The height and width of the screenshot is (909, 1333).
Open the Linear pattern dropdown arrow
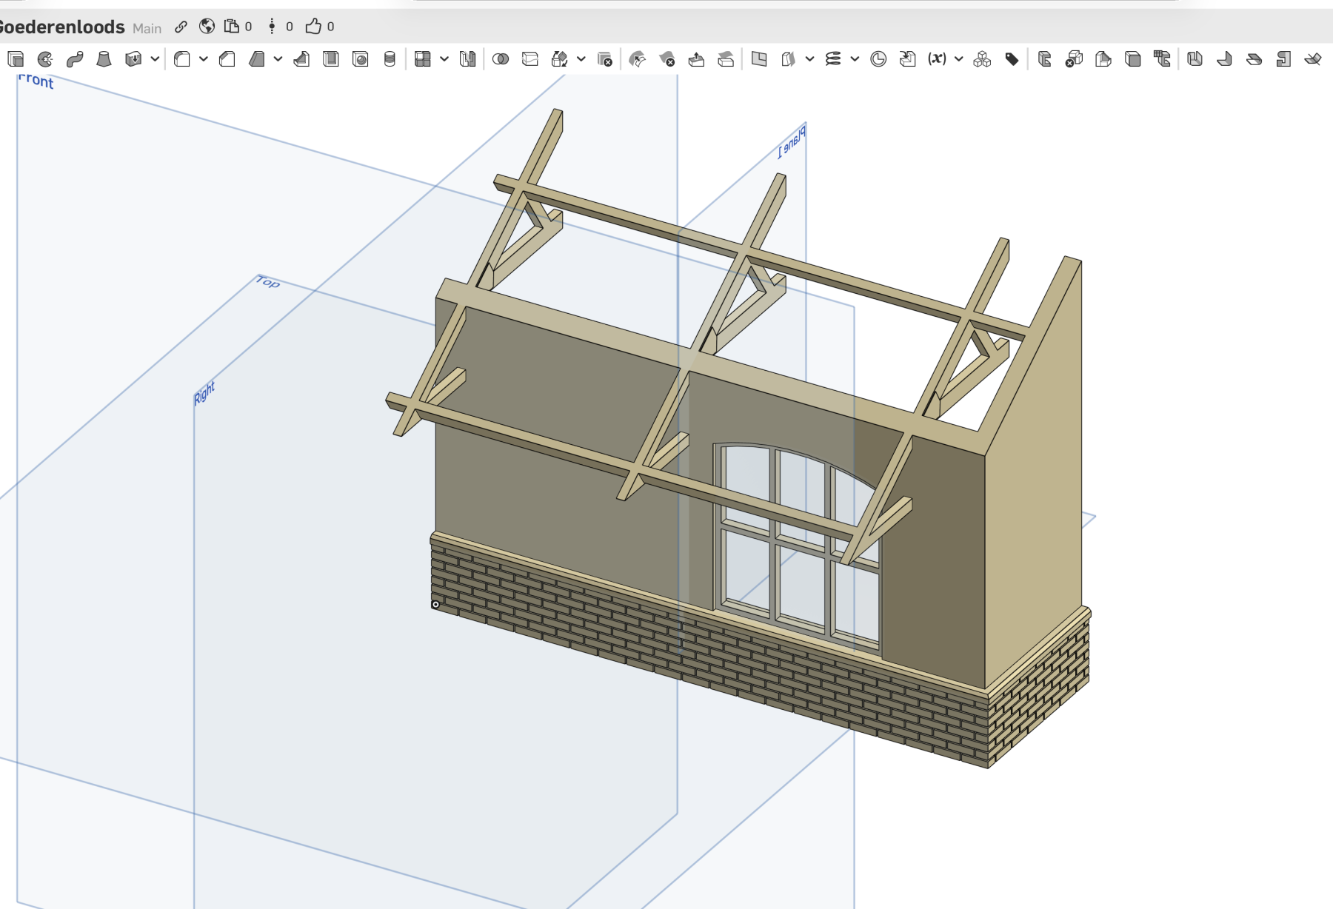coord(444,59)
